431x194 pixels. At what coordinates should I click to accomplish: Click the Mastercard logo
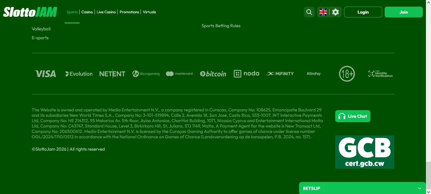(179, 74)
